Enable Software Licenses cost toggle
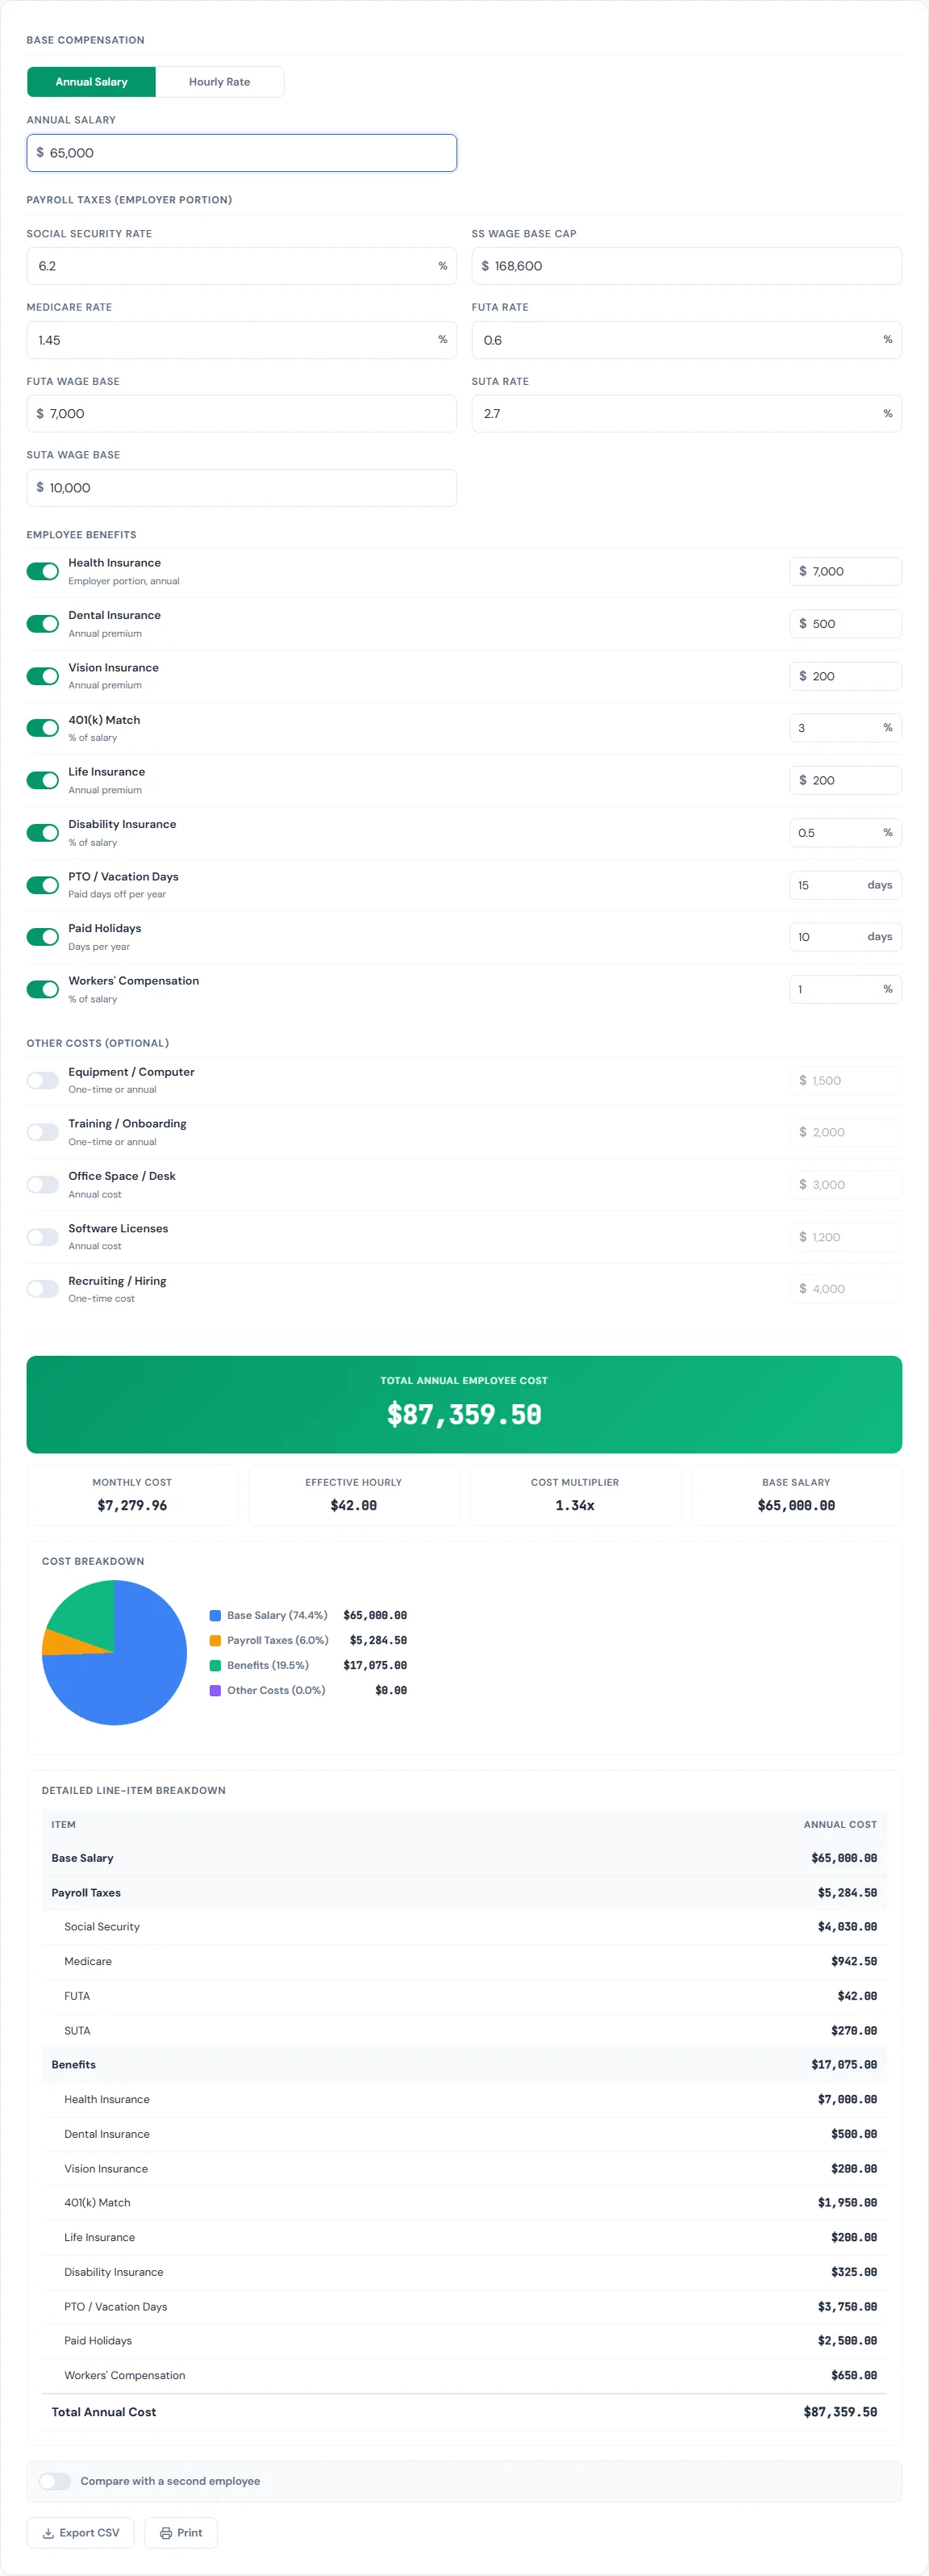The height and width of the screenshot is (2576, 929). (43, 1237)
